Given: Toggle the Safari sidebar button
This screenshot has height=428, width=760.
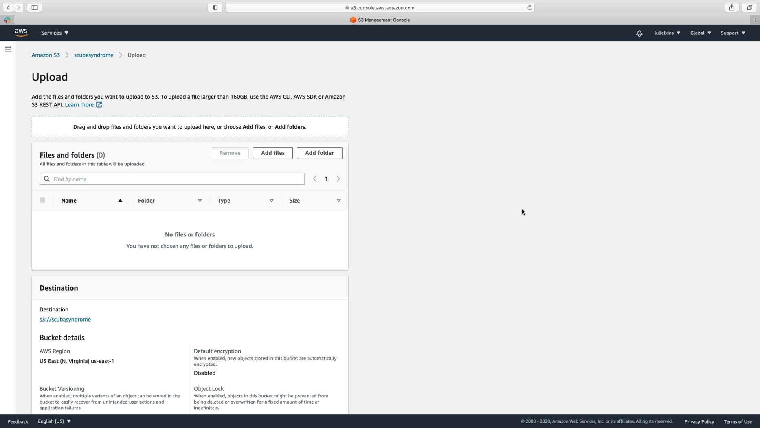Looking at the screenshot, I should pos(35,7).
